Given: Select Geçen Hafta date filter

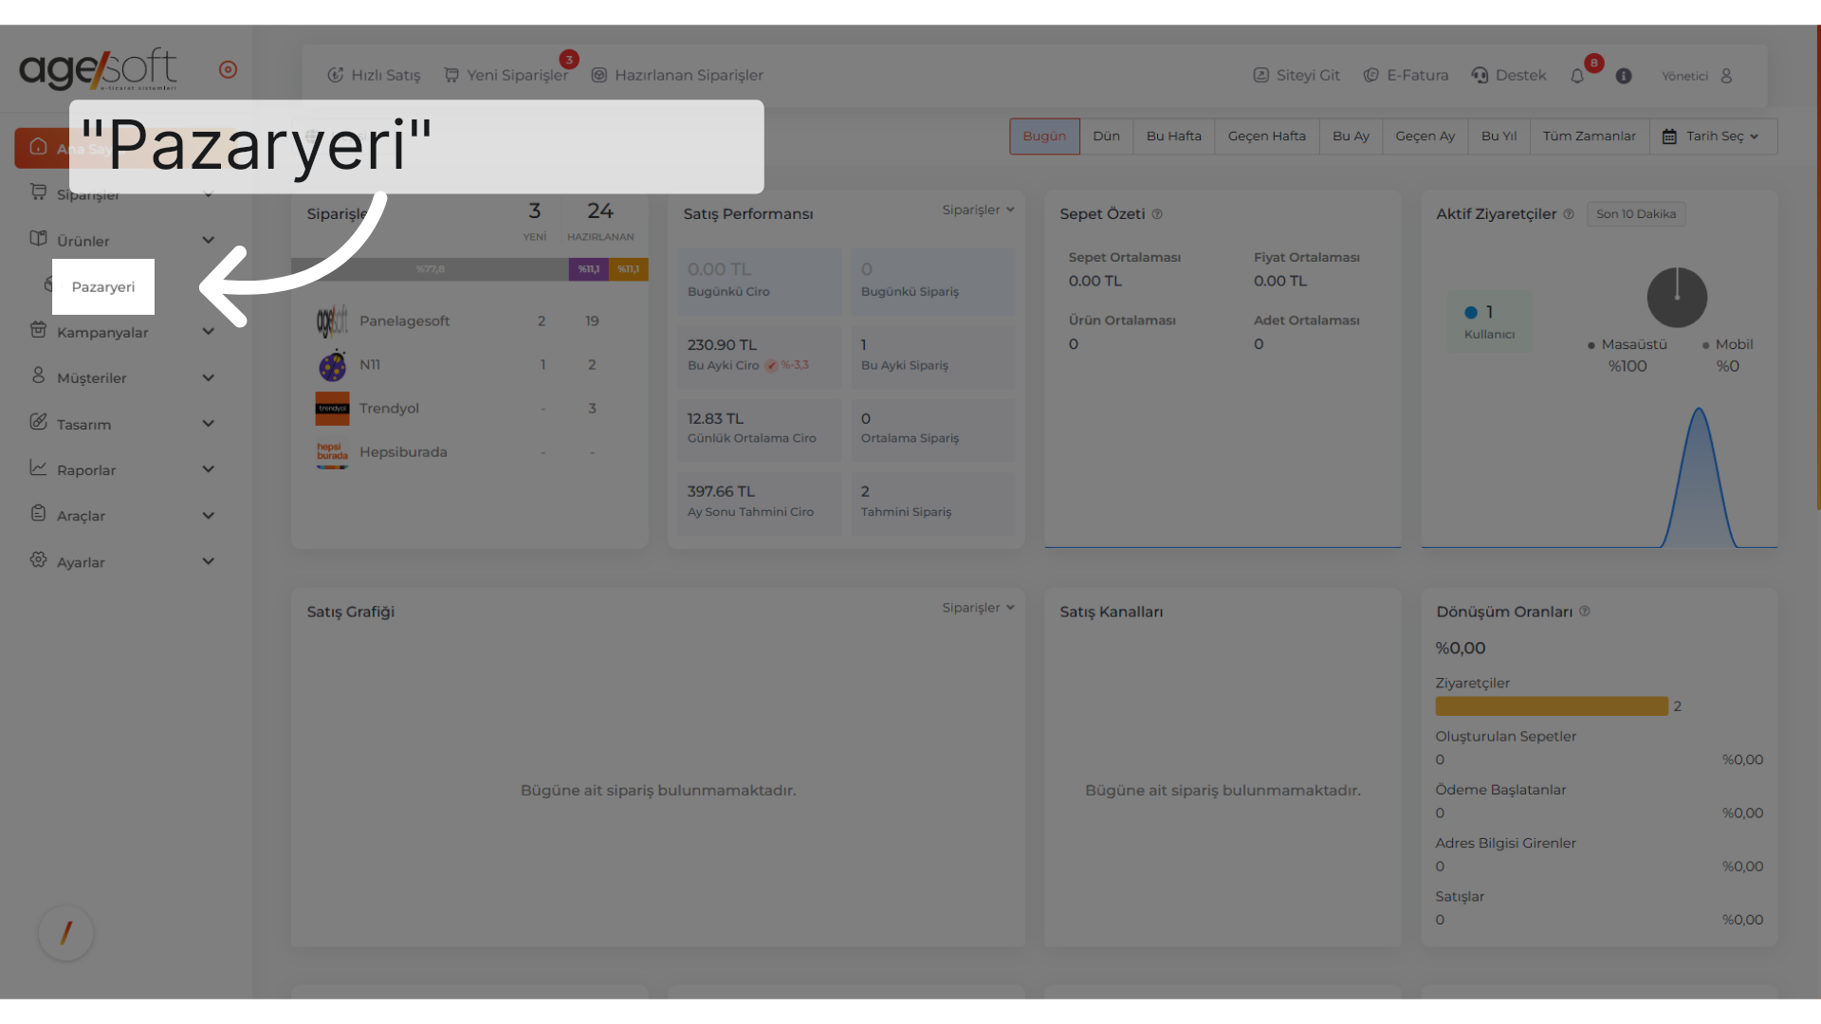Looking at the screenshot, I should tap(1266, 136).
